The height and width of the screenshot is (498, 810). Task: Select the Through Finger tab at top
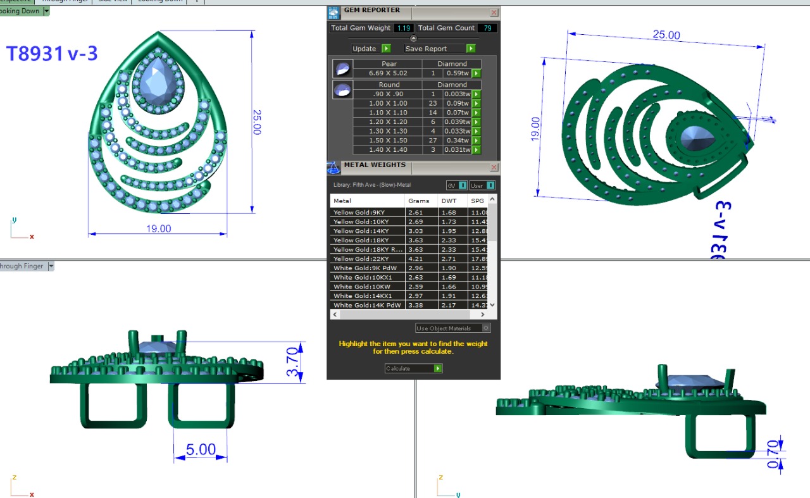66,1
